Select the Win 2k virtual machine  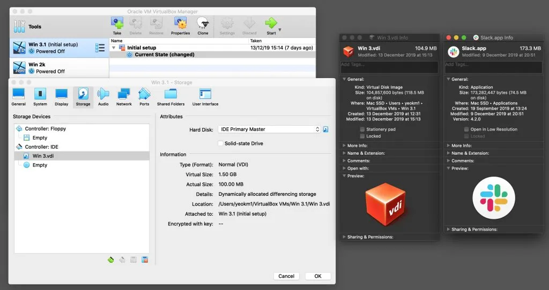click(x=59, y=68)
